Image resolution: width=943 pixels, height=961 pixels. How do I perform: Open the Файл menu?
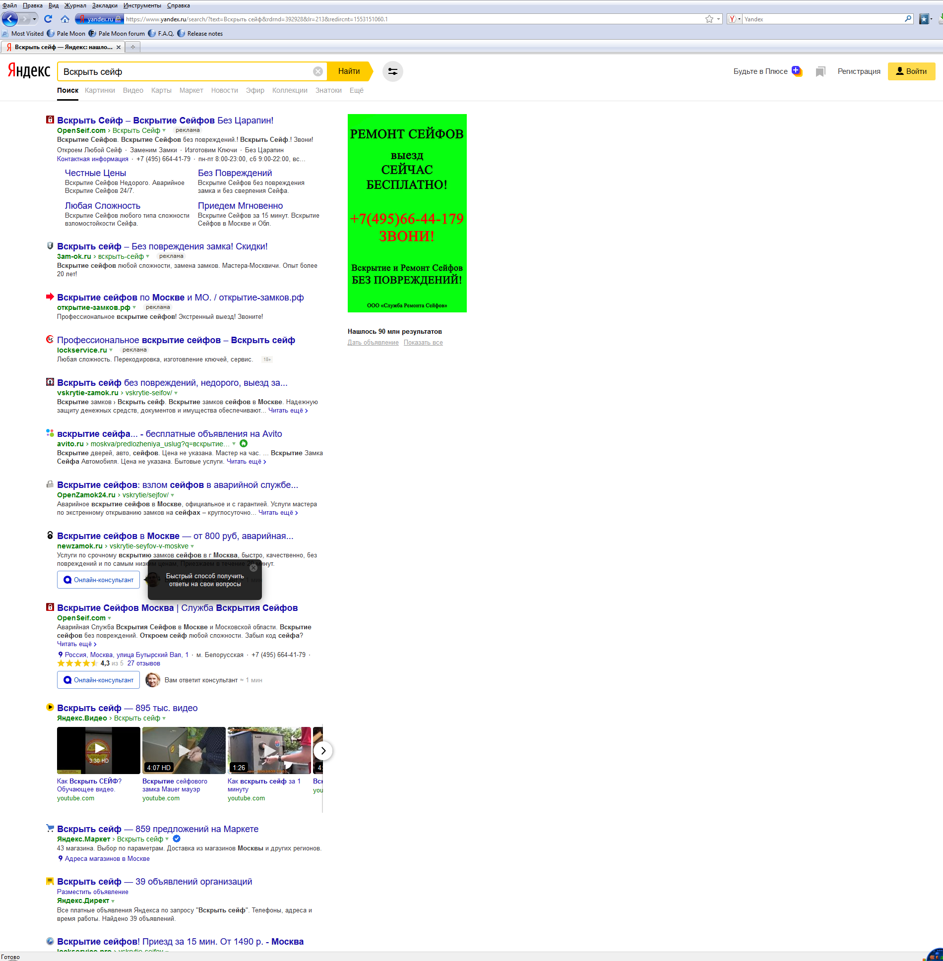[10, 5]
